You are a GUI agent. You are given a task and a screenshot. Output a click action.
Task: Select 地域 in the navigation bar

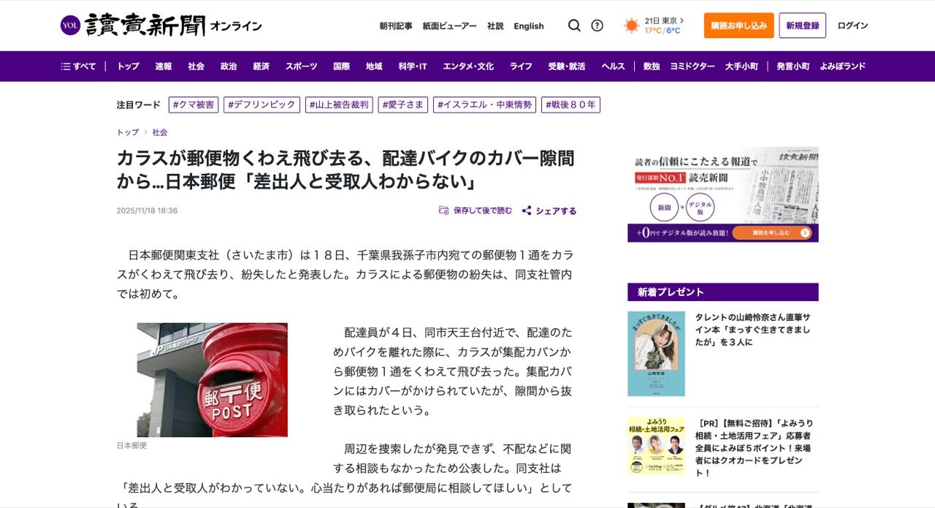click(x=374, y=67)
